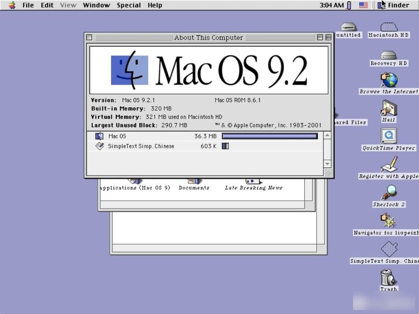The width and height of the screenshot is (419, 314).
Task: Open the Special menu
Action: point(128,5)
